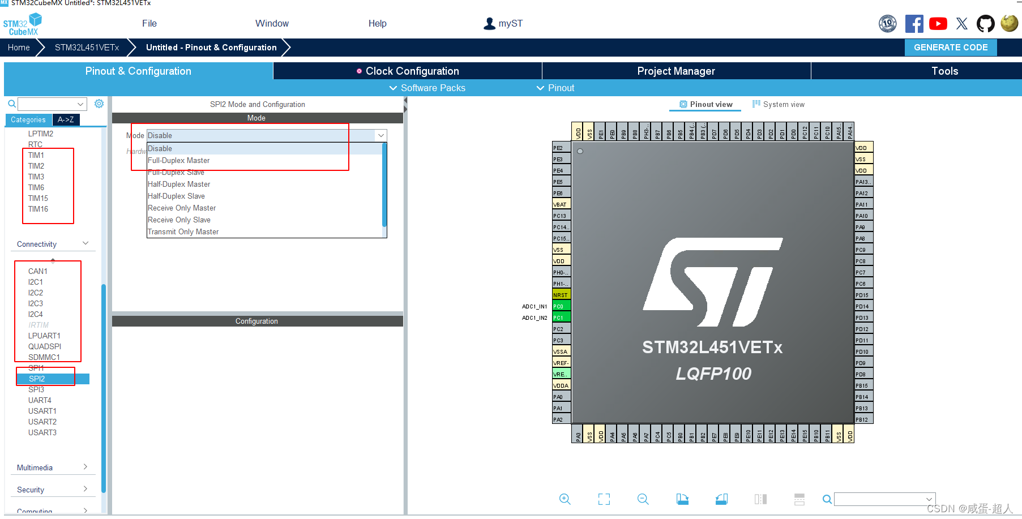Click the 10-year anniversary badge icon
Image resolution: width=1022 pixels, height=519 pixels.
(888, 24)
